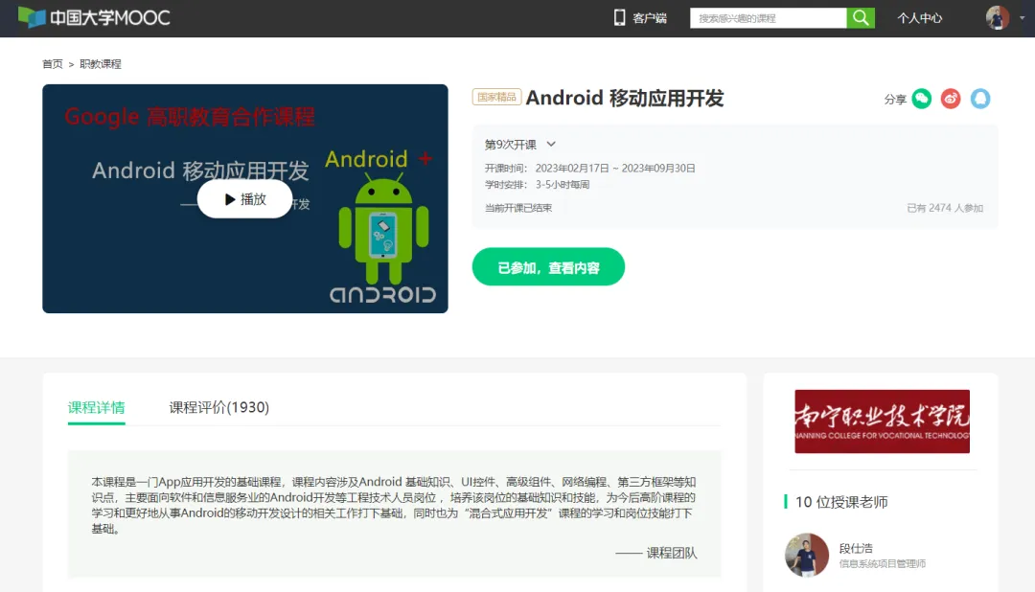Switch to the 课程详情 tab
Screen dimensions: 1035x592
(97, 407)
